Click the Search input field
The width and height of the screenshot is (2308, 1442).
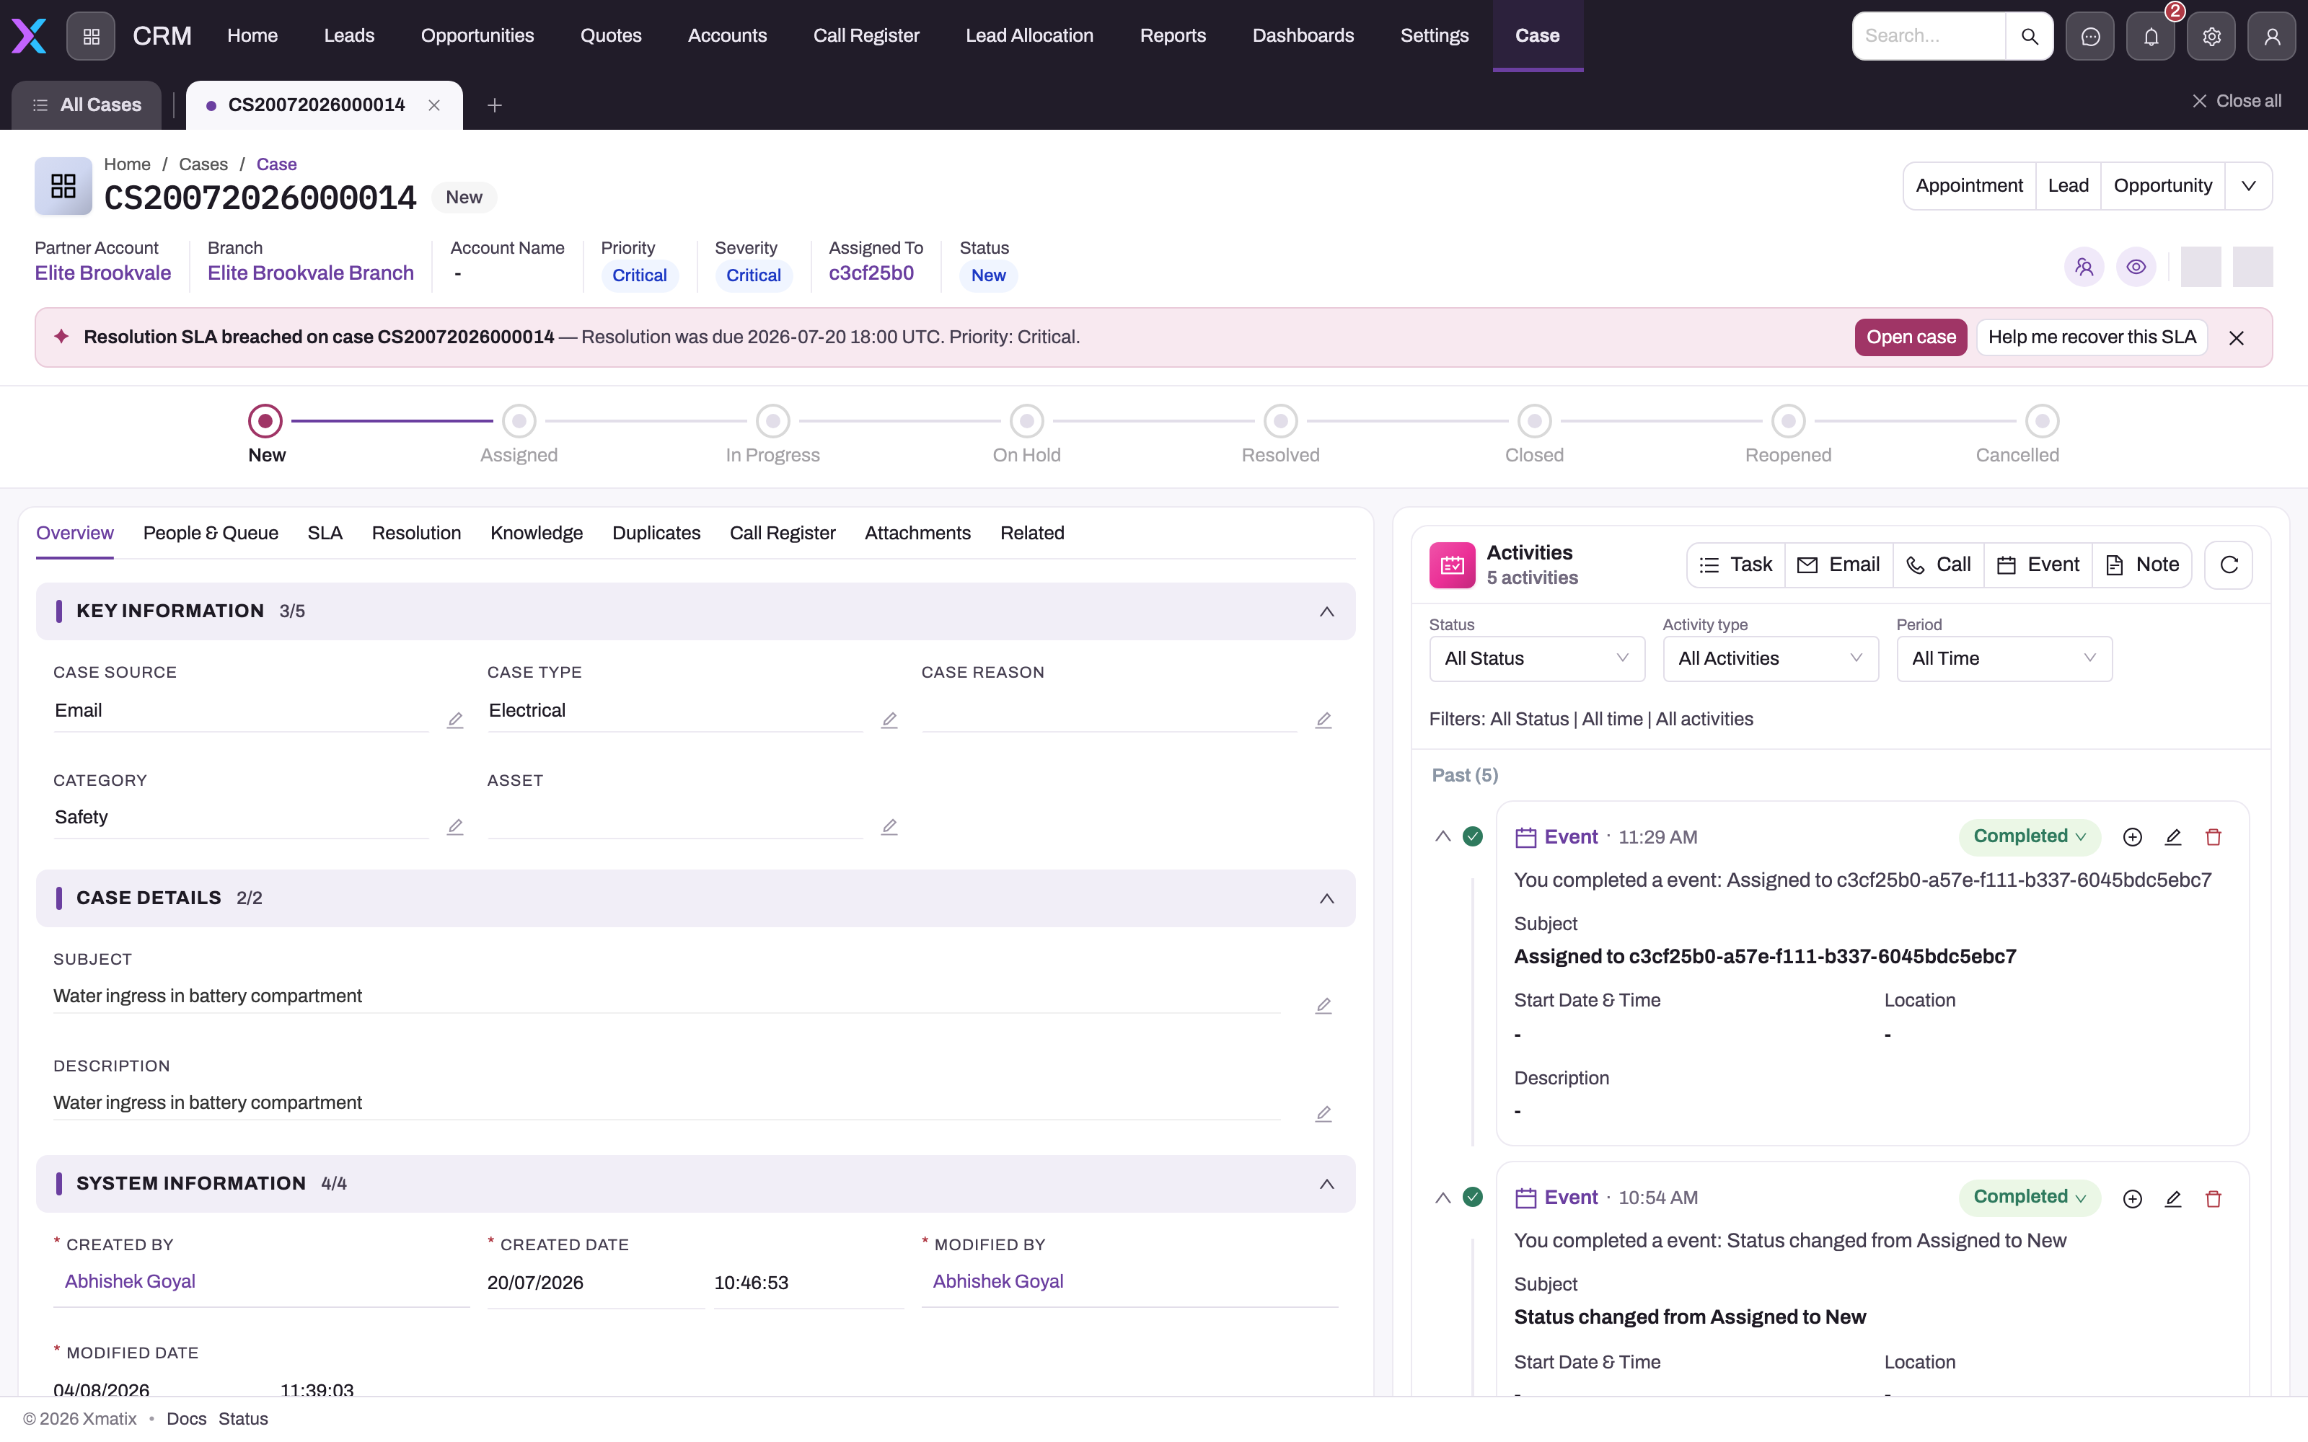pos(1929,36)
